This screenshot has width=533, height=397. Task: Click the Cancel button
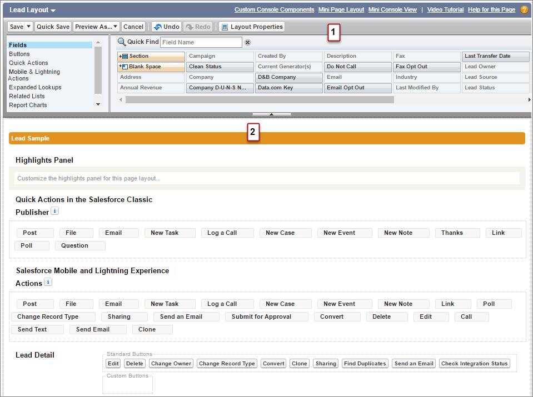(x=133, y=27)
